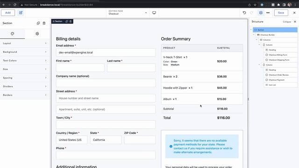Open the browser extensions puzzle icon
Screen dimensions: 299x168
coord(278,5)
